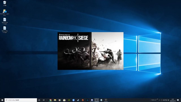
Task: Open the Action Center notifications icon
Action: click(178, 100)
